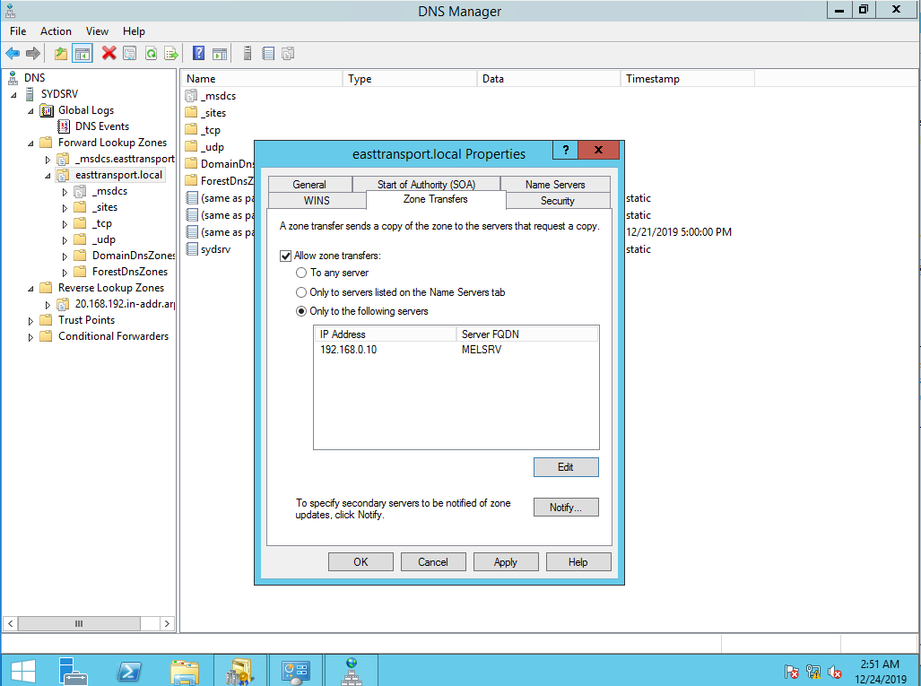Click the Back navigation arrow

pyautogui.click(x=12, y=53)
